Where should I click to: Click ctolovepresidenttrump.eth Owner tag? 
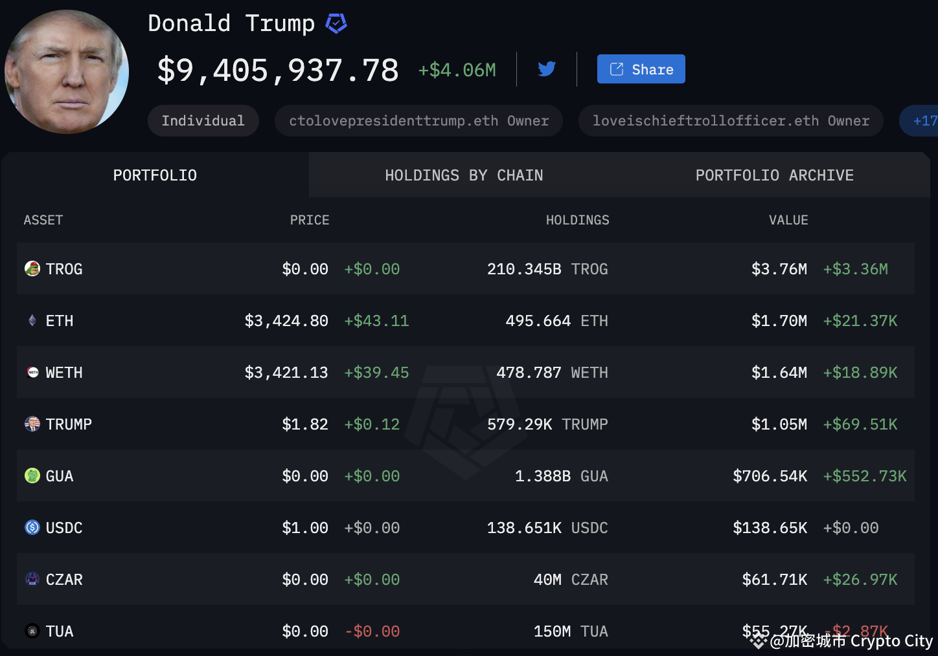[x=418, y=121]
